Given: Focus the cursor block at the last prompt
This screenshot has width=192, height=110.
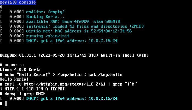Looking at the screenshot, I should 6,103.
